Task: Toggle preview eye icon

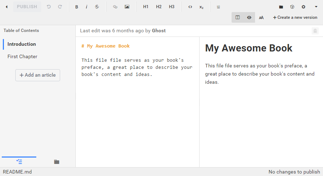Action: 249,17
